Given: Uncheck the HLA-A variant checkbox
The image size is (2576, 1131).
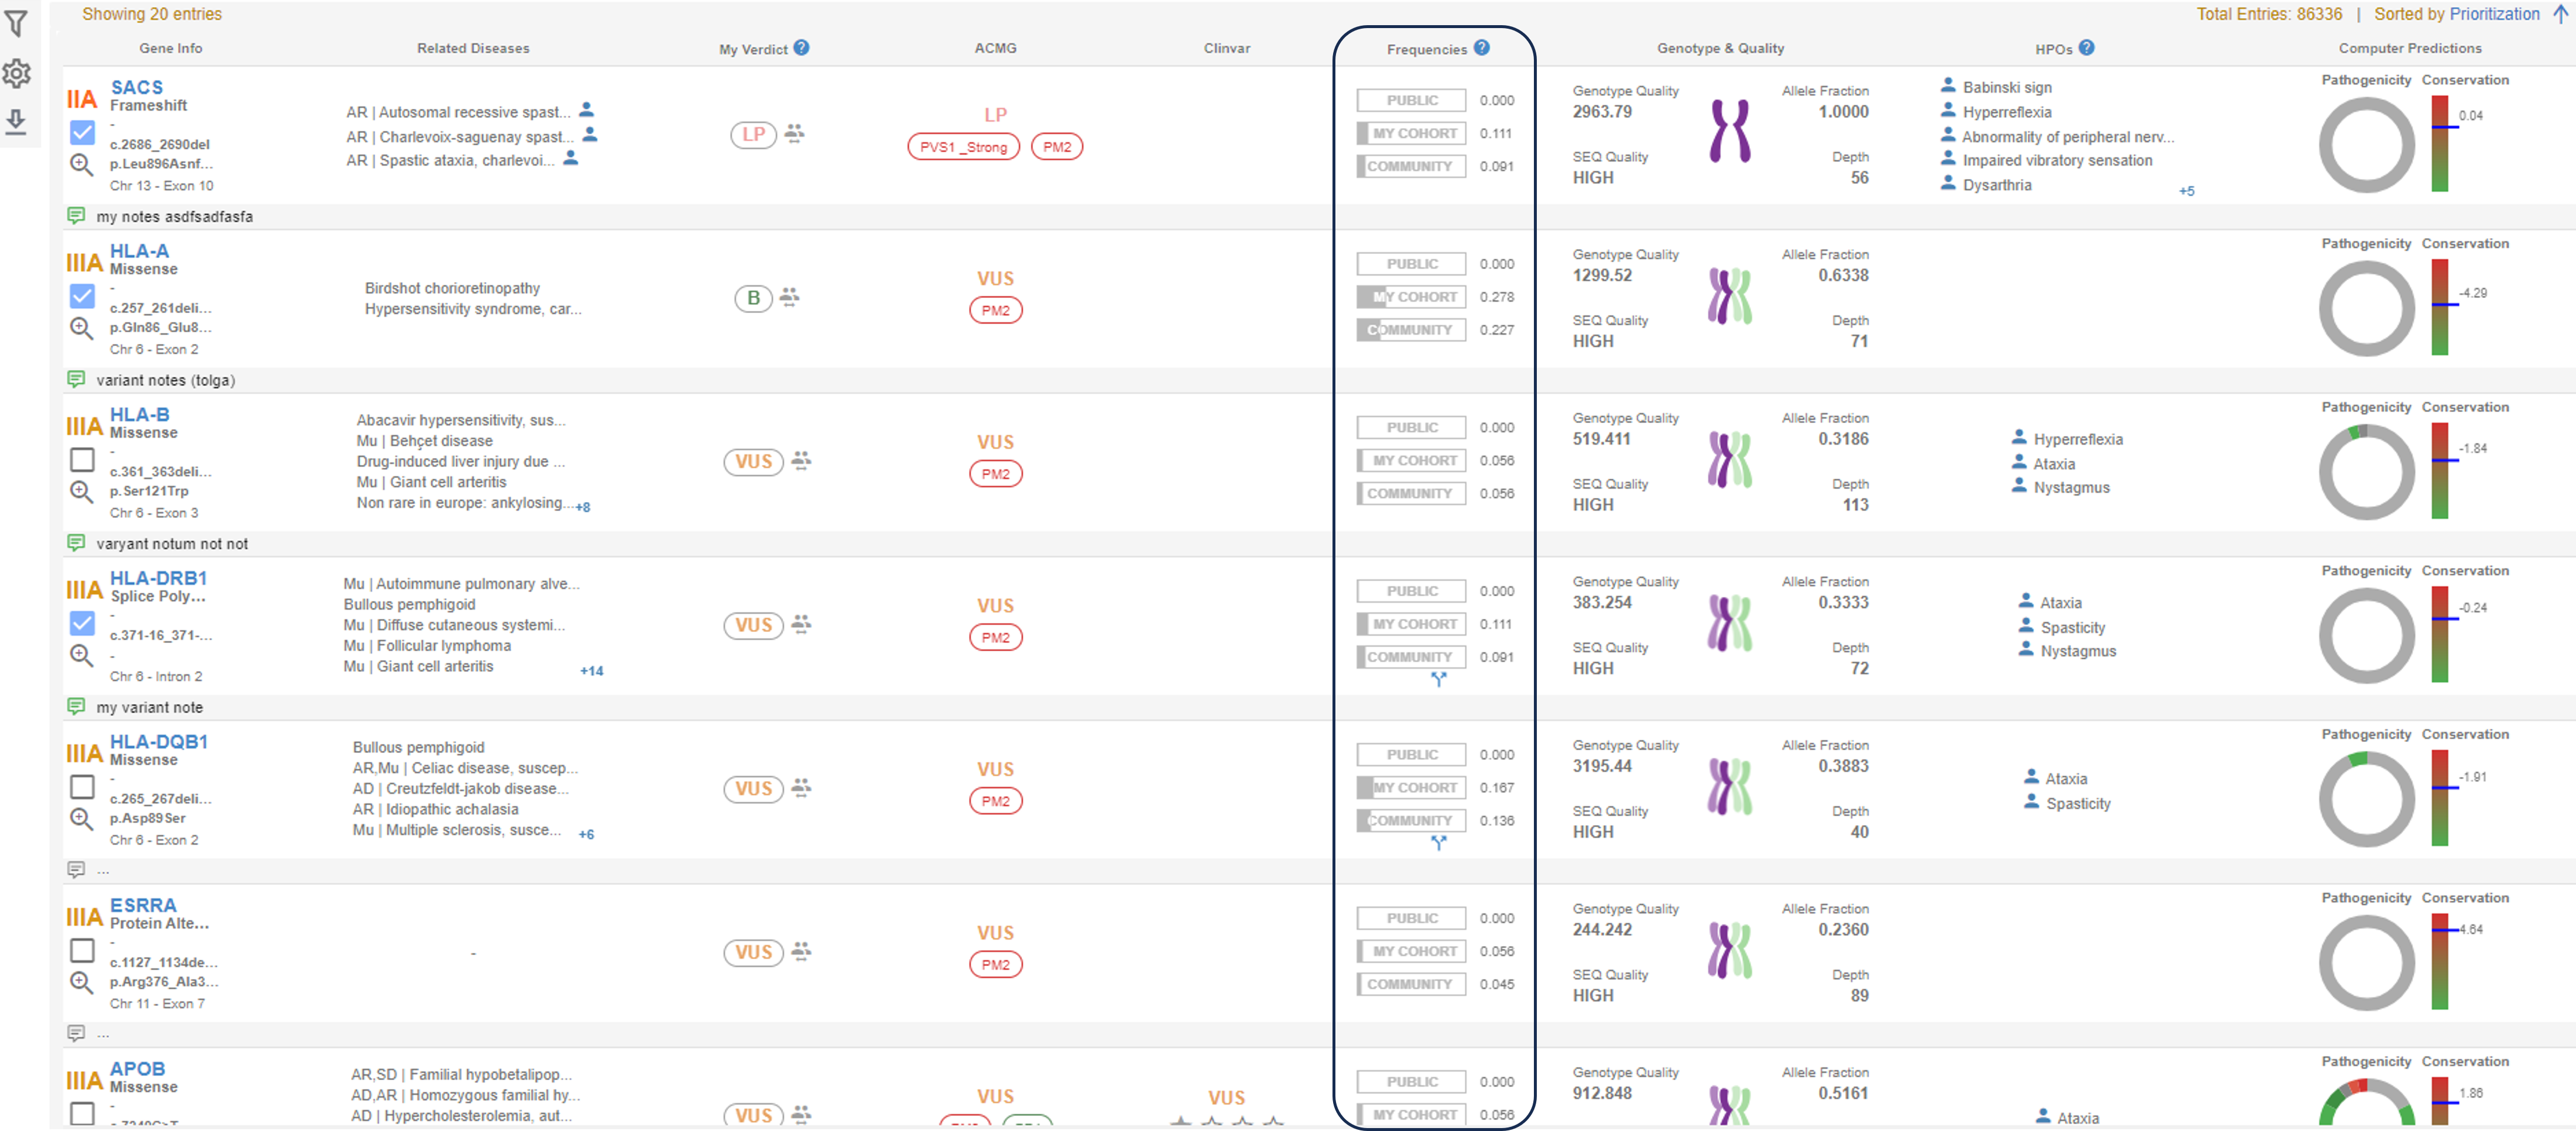Looking at the screenshot, I should pyautogui.click(x=83, y=295).
